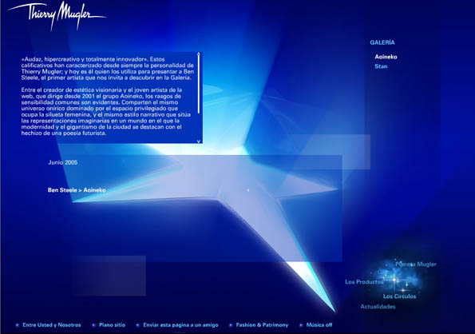This screenshot has width=475, height=334.
Task: Open the Actualidades section
Action: 378,307
